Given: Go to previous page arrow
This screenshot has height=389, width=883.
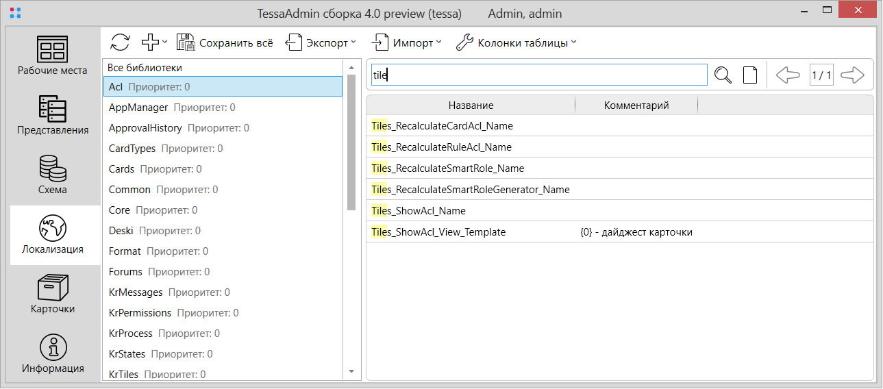Looking at the screenshot, I should pyautogui.click(x=788, y=75).
